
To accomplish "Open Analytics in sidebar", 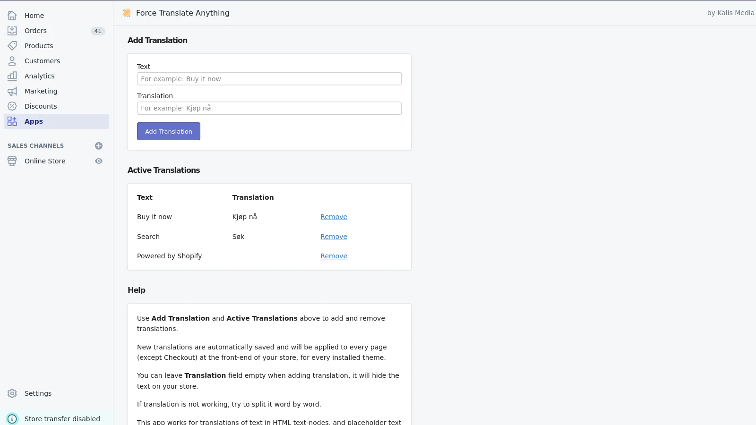I will (56, 76).
